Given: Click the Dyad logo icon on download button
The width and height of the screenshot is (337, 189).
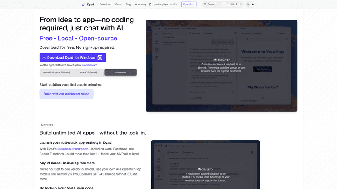Looking at the screenshot, I should (x=100, y=58).
